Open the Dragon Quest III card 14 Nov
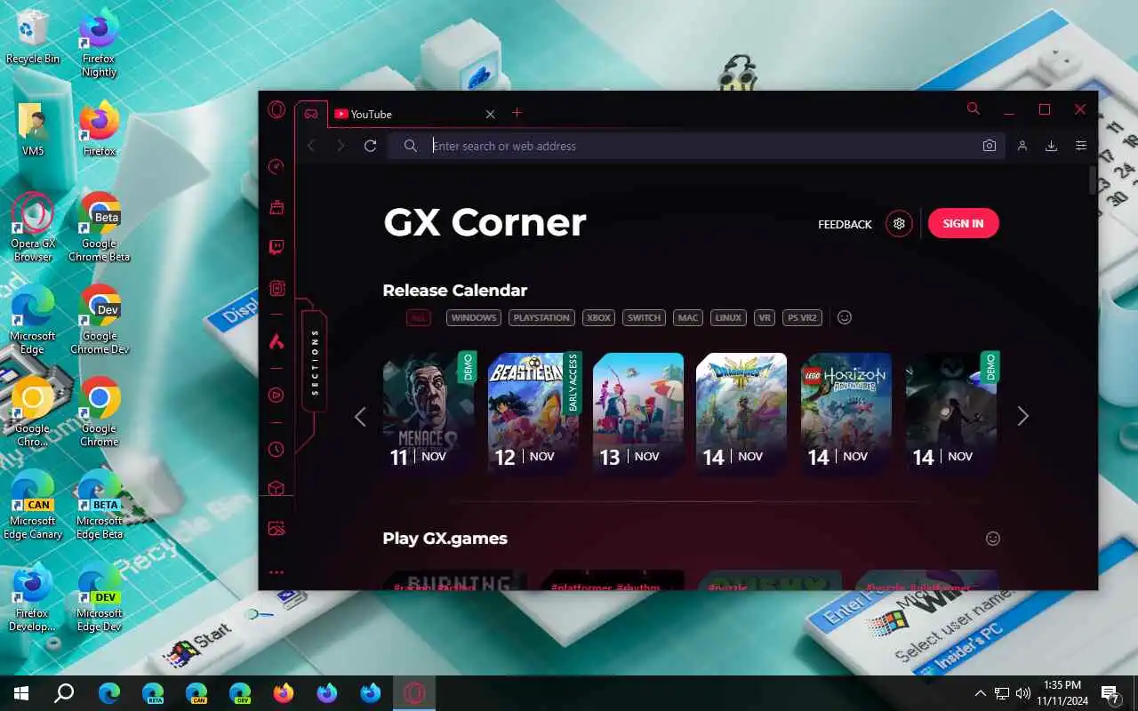Image resolution: width=1138 pixels, height=711 pixels. click(x=742, y=413)
